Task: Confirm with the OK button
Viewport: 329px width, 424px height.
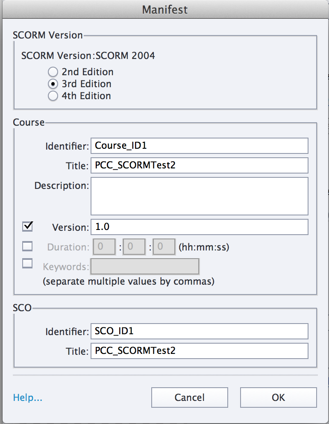Action: [278, 397]
